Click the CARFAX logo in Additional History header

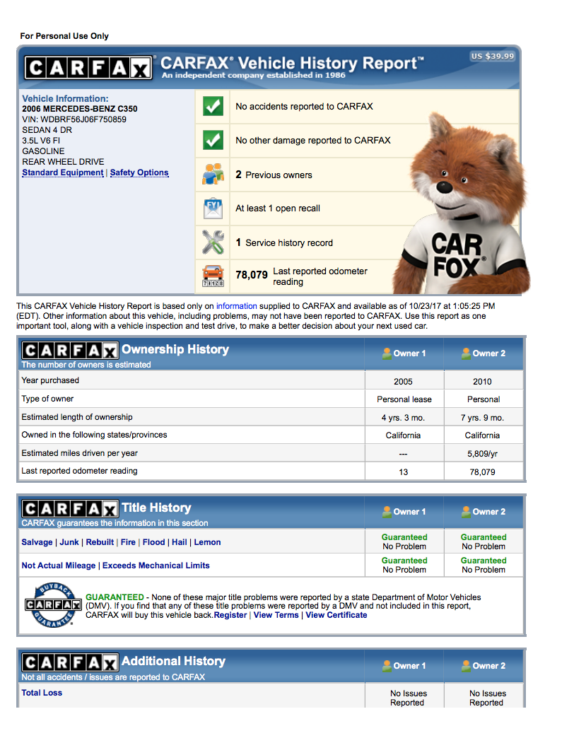(70, 662)
